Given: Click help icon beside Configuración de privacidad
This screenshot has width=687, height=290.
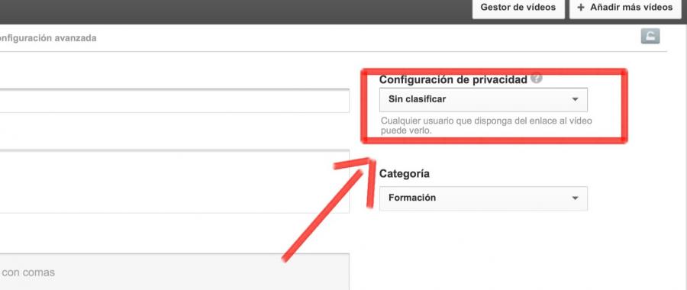Looking at the screenshot, I should click(537, 79).
